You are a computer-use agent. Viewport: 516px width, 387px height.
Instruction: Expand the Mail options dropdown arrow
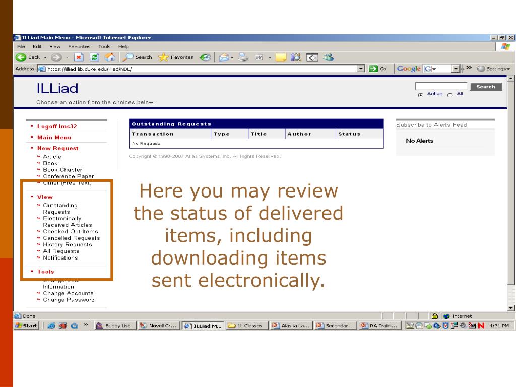[x=232, y=57]
